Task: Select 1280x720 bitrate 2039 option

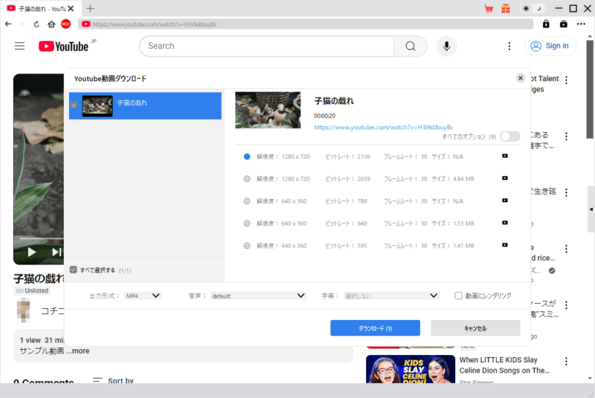Action: 247,179
